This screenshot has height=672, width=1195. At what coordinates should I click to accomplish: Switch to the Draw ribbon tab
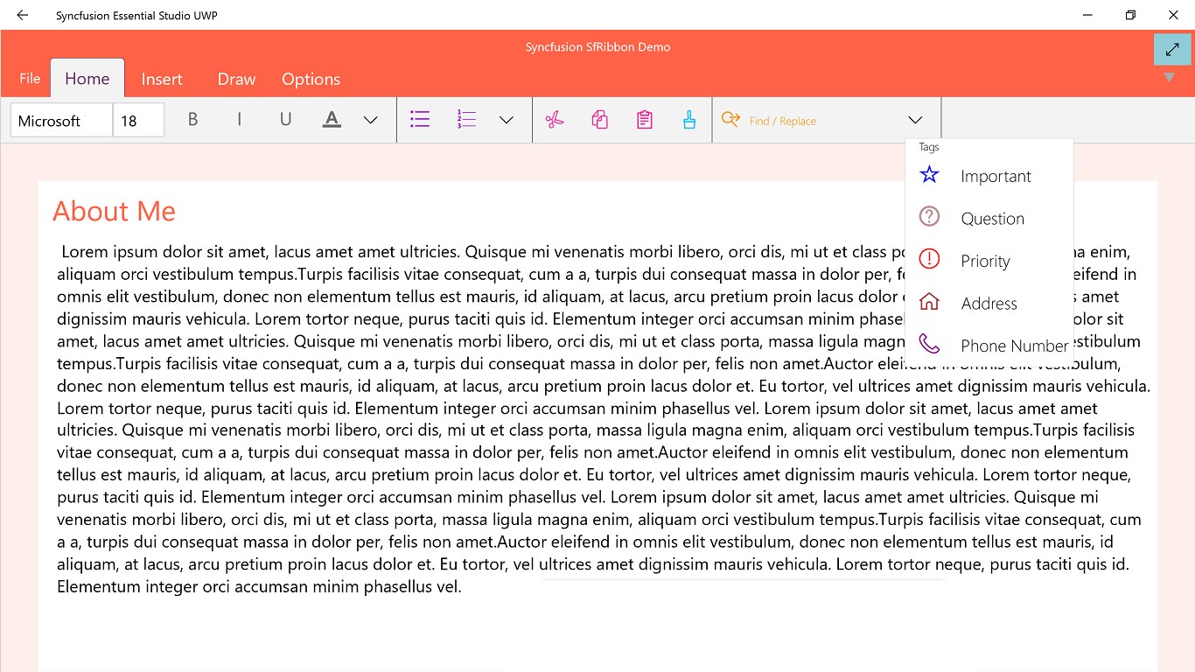[236, 79]
